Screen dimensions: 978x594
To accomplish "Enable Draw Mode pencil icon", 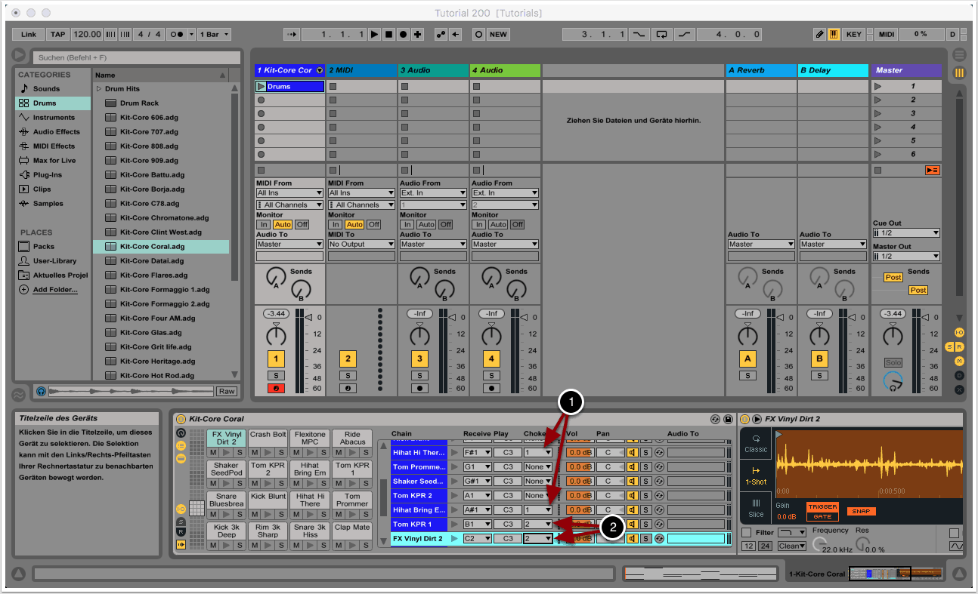I will (820, 35).
